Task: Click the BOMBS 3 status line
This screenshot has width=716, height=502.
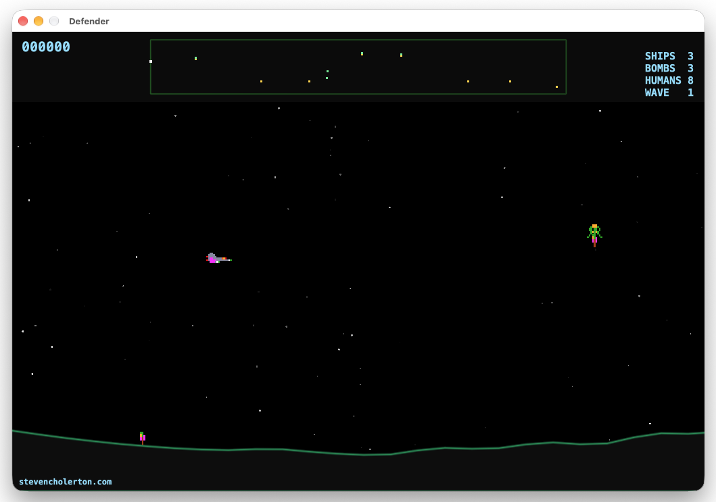Action: (x=669, y=68)
